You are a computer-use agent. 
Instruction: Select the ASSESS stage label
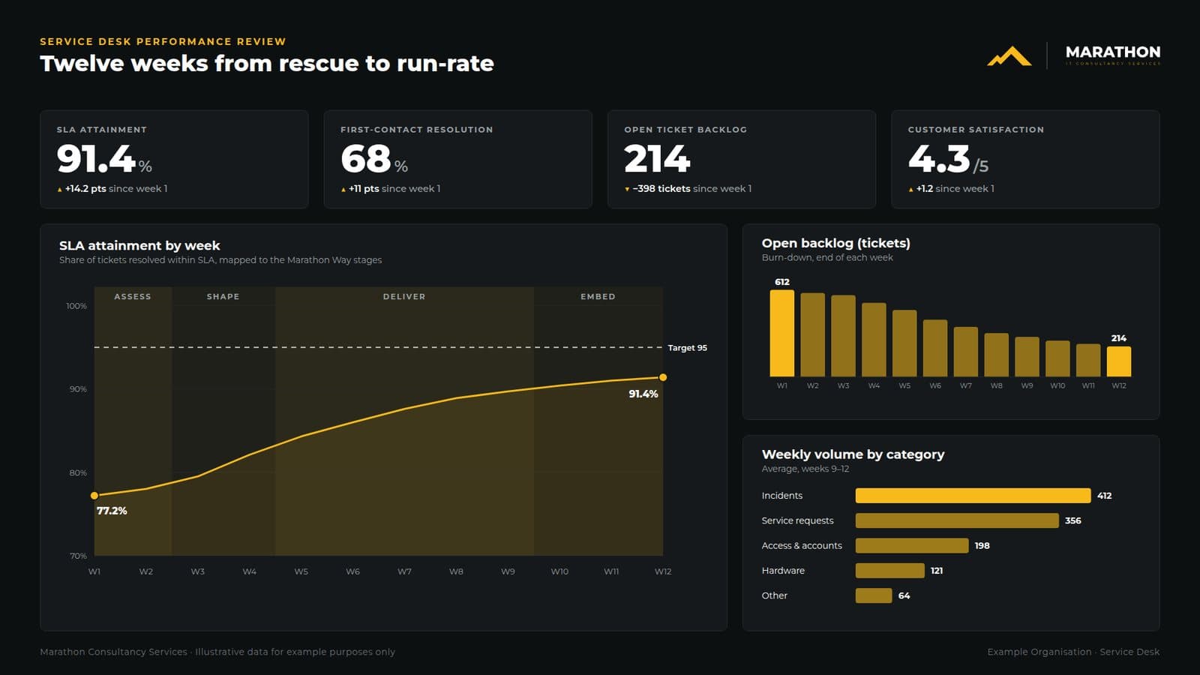click(x=133, y=297)
